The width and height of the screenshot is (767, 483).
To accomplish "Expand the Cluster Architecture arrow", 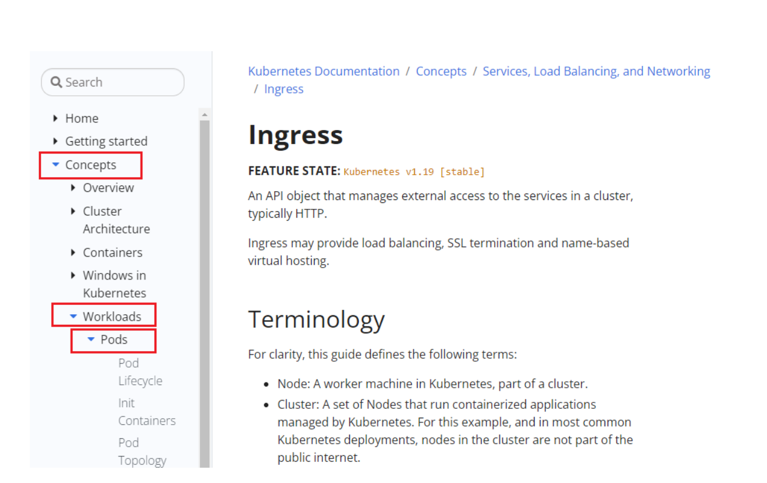I will tap(73, 211).
